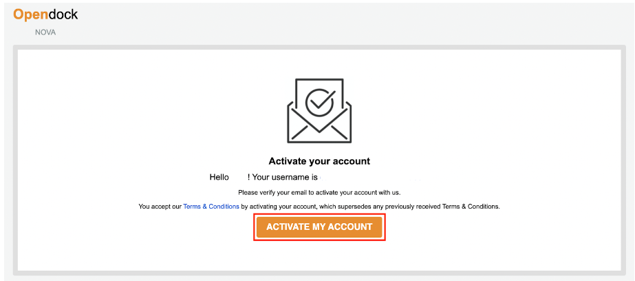
Task: Click the circled checkmark inside the envelope
Action: click(x=319, y=102)
